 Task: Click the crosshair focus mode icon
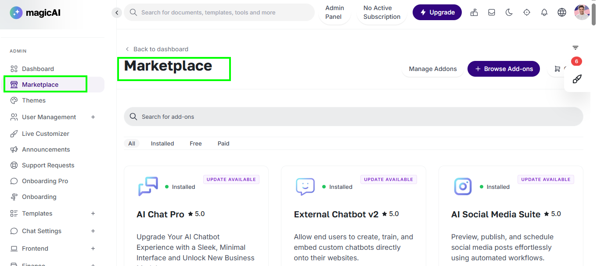point(527,13)
